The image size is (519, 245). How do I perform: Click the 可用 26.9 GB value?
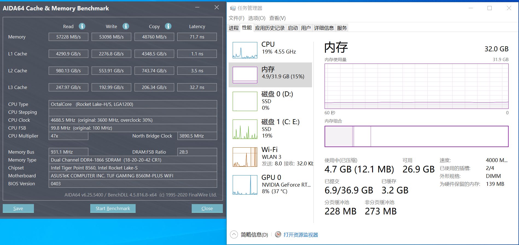tap(418, 169)
